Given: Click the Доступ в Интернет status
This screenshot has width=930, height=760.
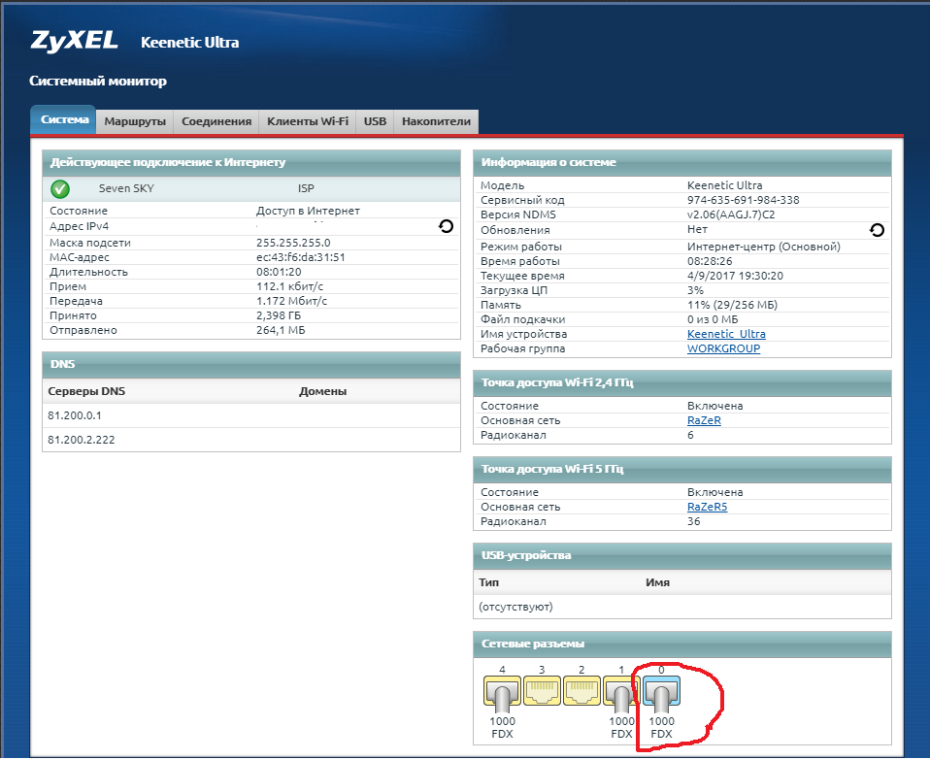Looking at the screenshot, I should [x=308, y=211].
